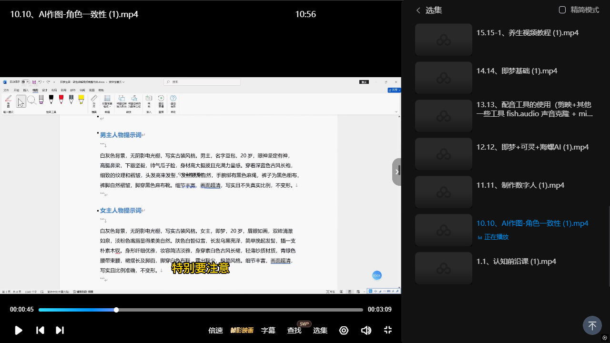Open the 倍速 playback speed menu
Screen dimensions: 610x343
coord(215,330)
